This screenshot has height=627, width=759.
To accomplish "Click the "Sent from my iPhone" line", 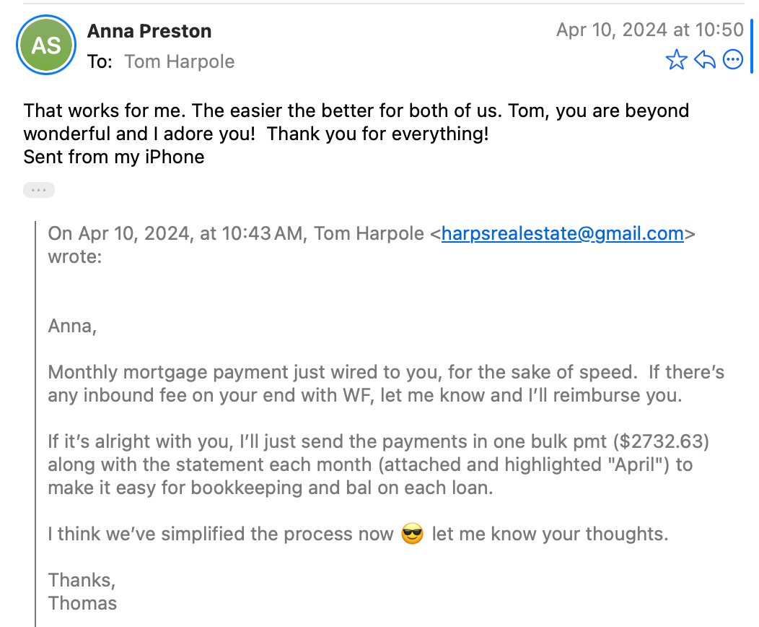I will coord(114,157).
